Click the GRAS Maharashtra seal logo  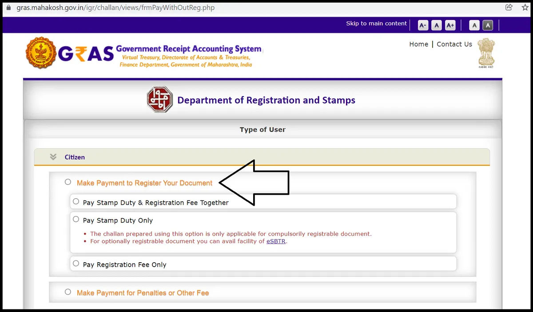coord(41,53)
